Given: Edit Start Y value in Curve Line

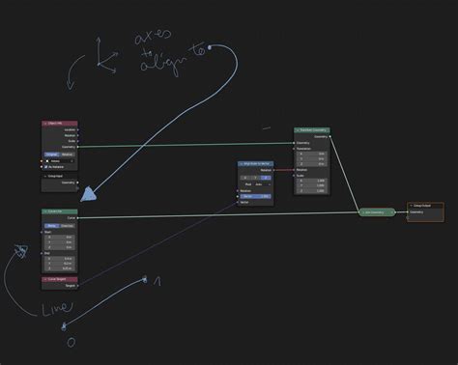Looking at the screenshot, I should 60,242.
